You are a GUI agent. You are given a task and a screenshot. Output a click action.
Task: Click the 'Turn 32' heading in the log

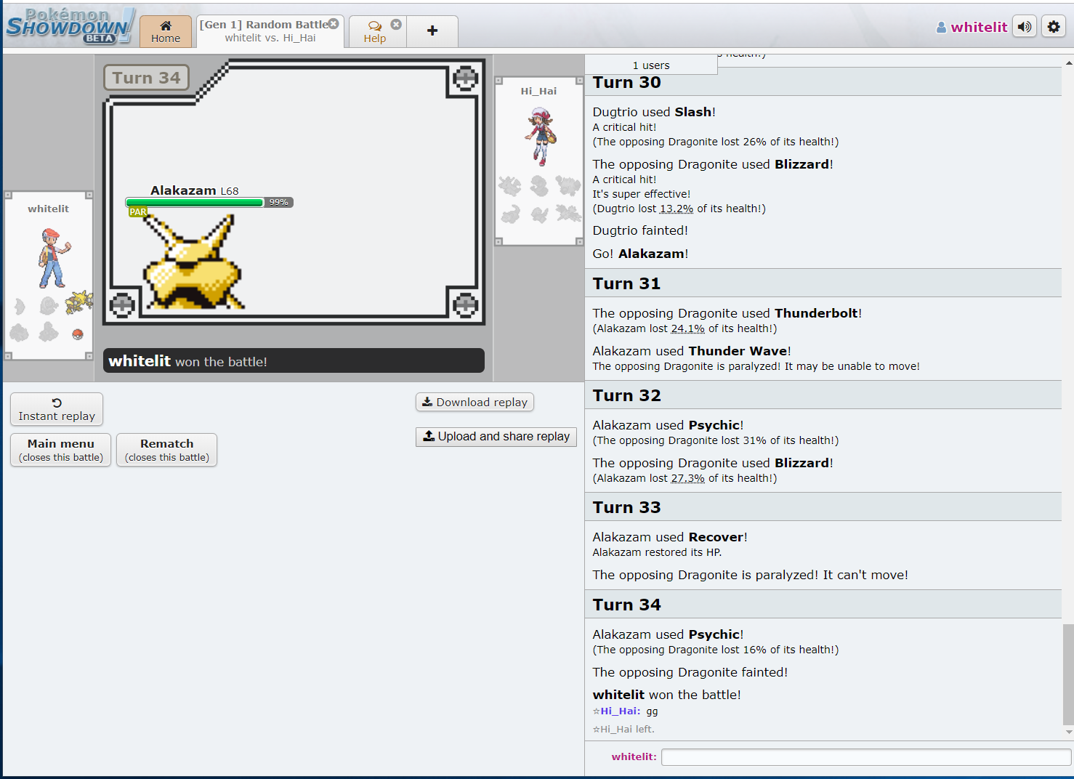(x=627, y=395)
